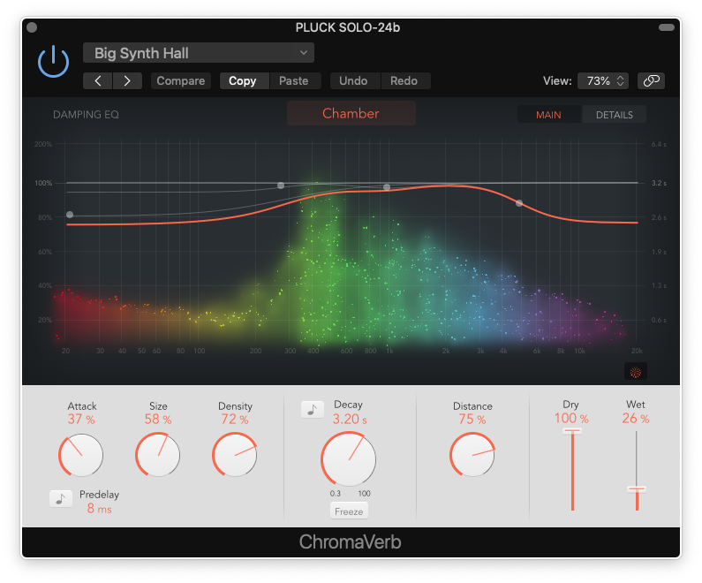Click the Distance knob
Screen dimensions: 702x583
coord(472,455)
